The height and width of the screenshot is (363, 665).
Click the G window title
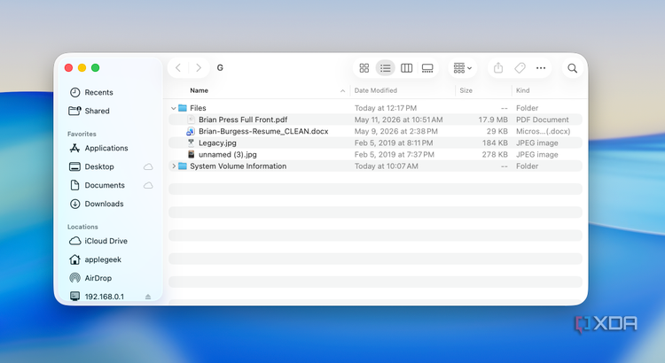click(220, 68)
